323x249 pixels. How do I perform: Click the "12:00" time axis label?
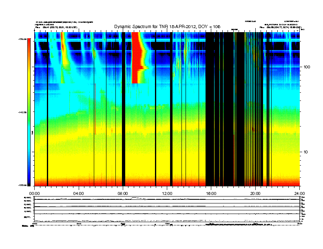167,194
